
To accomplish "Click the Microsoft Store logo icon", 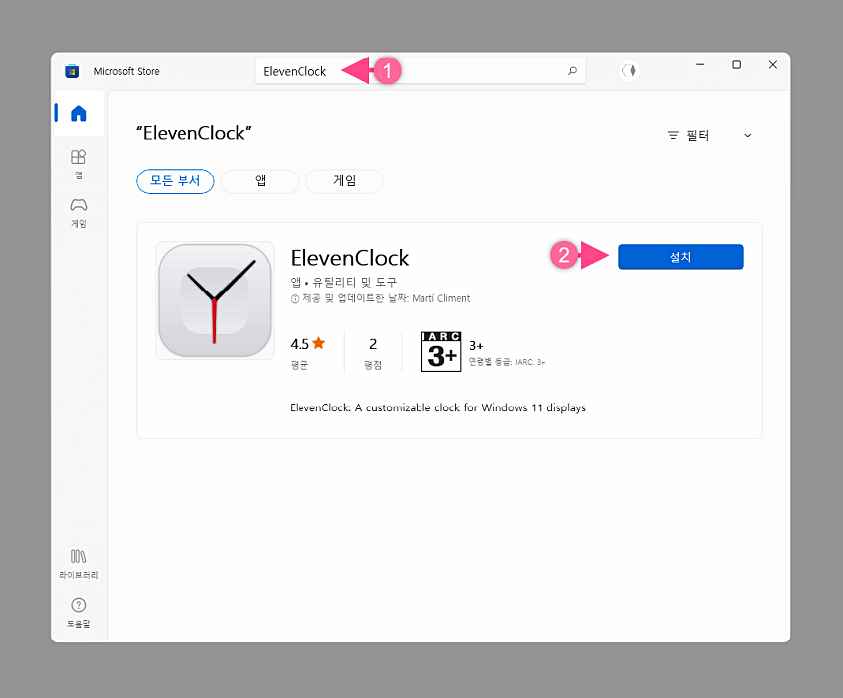I will tap(71, 70).
